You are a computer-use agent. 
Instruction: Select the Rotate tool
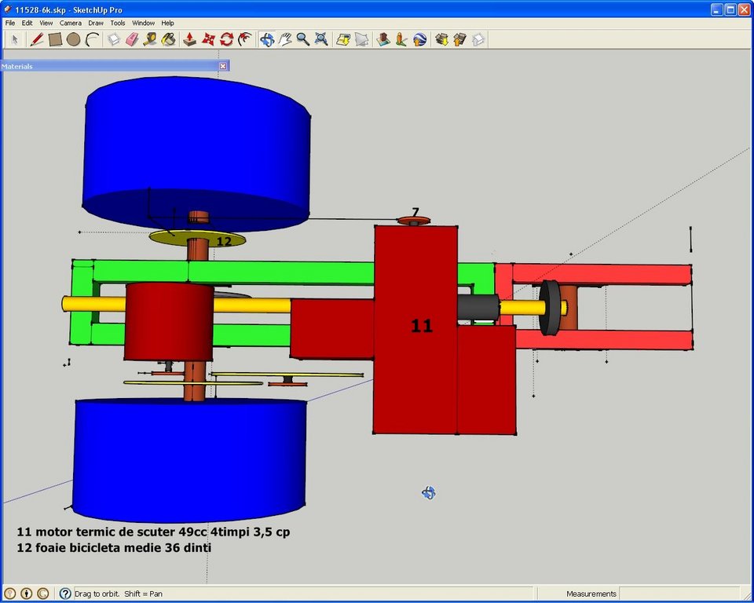point(226,39)
